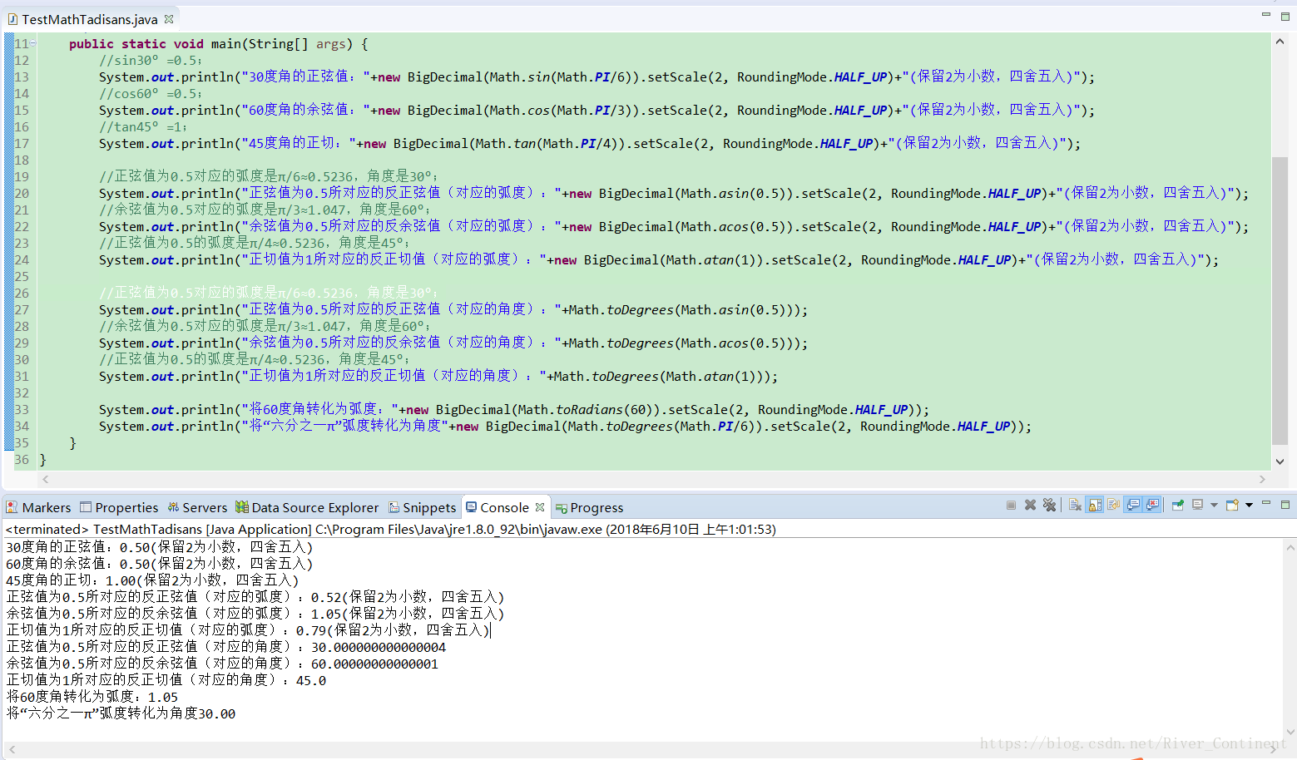Viewport: 1297px width, 760px height.
Task: Toggle Scroll Lock in the Console
Action: tap(1095, 505)
